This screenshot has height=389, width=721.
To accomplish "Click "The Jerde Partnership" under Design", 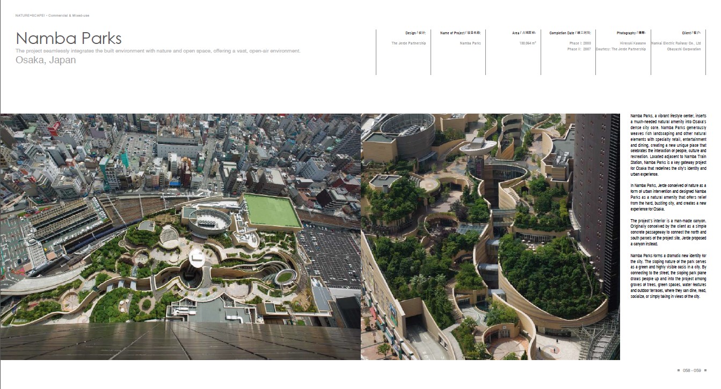I will [409, 43].
